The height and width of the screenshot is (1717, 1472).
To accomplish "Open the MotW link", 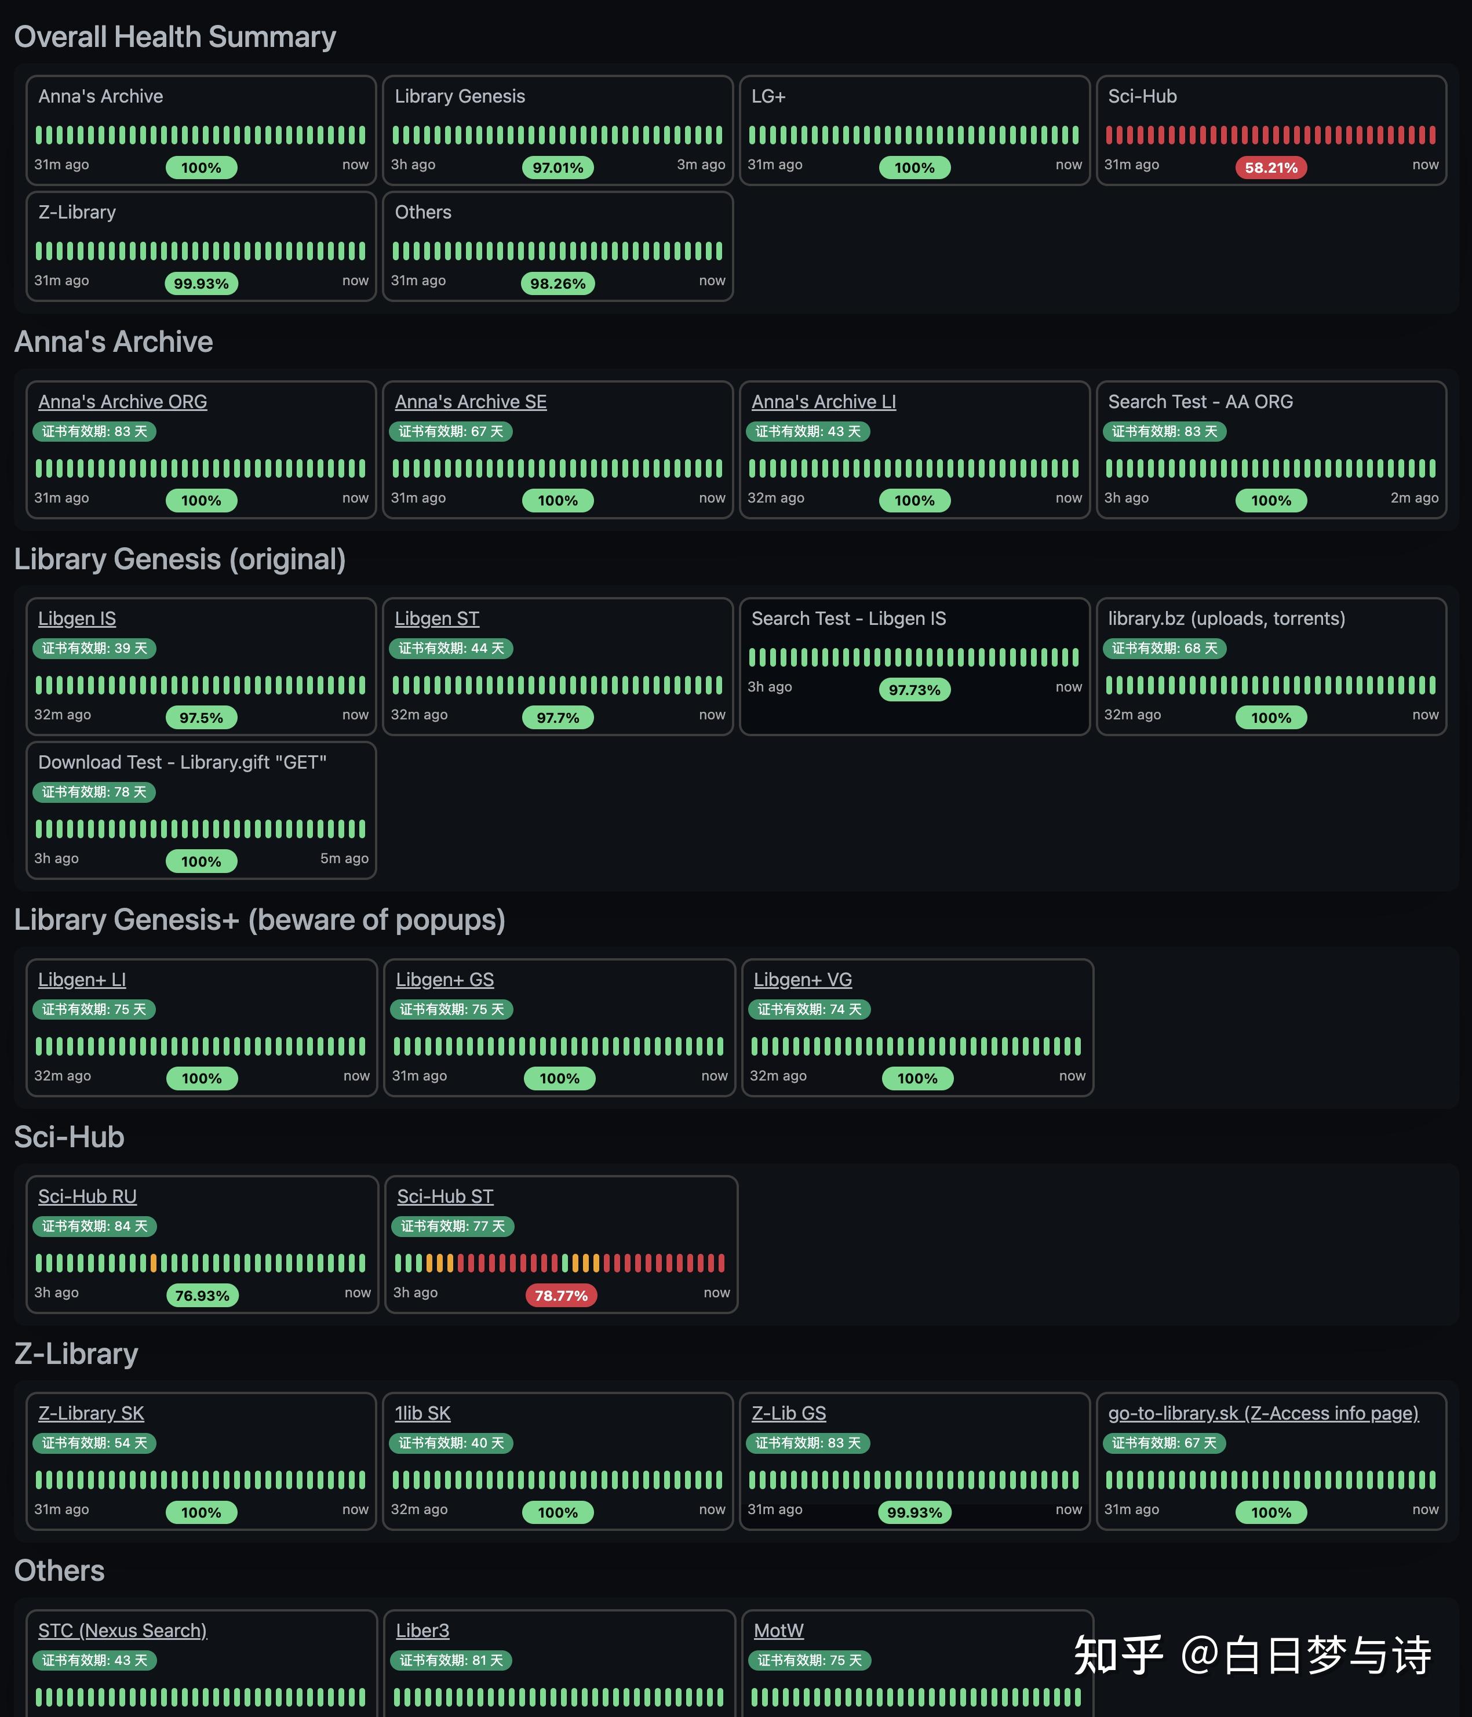I will [779, 1631].
